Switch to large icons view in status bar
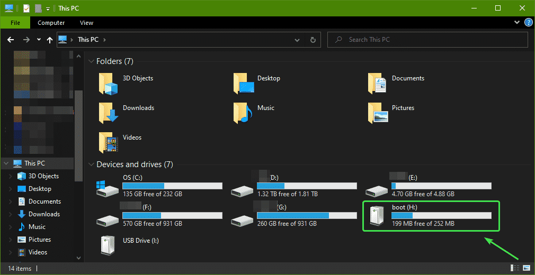 (x=526, y=269)
